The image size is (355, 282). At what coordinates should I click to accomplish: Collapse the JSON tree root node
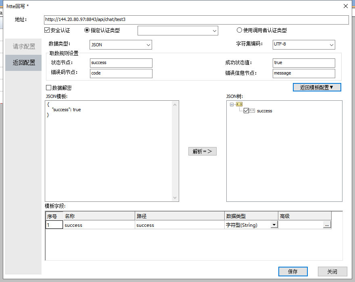pyautogui.click(x=232, y=104)
